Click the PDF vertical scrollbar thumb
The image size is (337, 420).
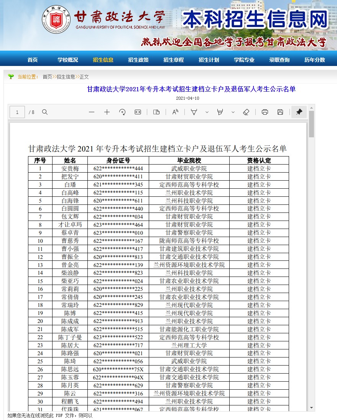tap(311, 124)
